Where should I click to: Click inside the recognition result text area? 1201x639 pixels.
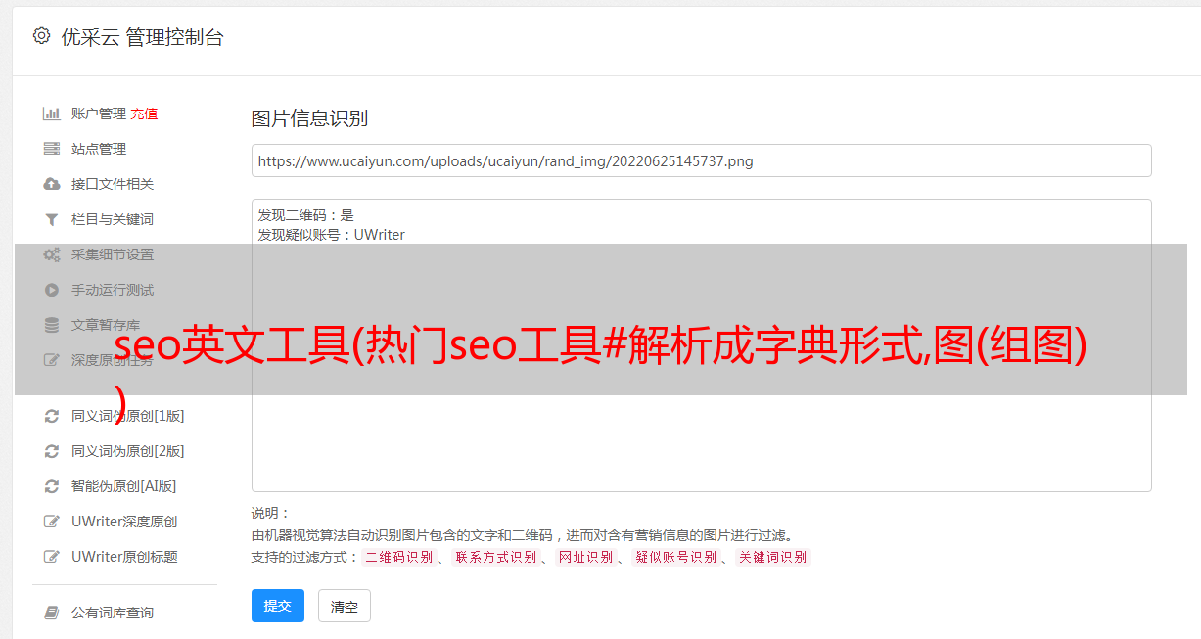pyautogui.click(x=701, y=345)
